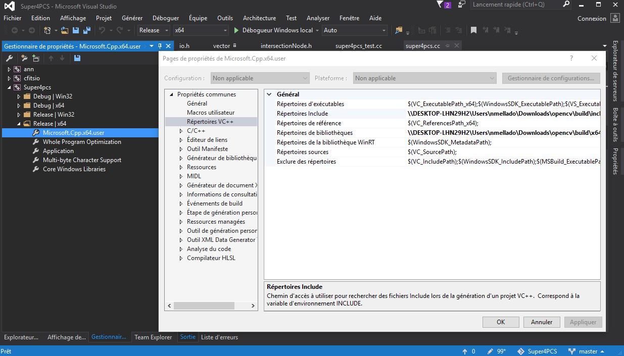Collapse the Super4pcs project node
624x356 pixels.
[x=9, y=87]
